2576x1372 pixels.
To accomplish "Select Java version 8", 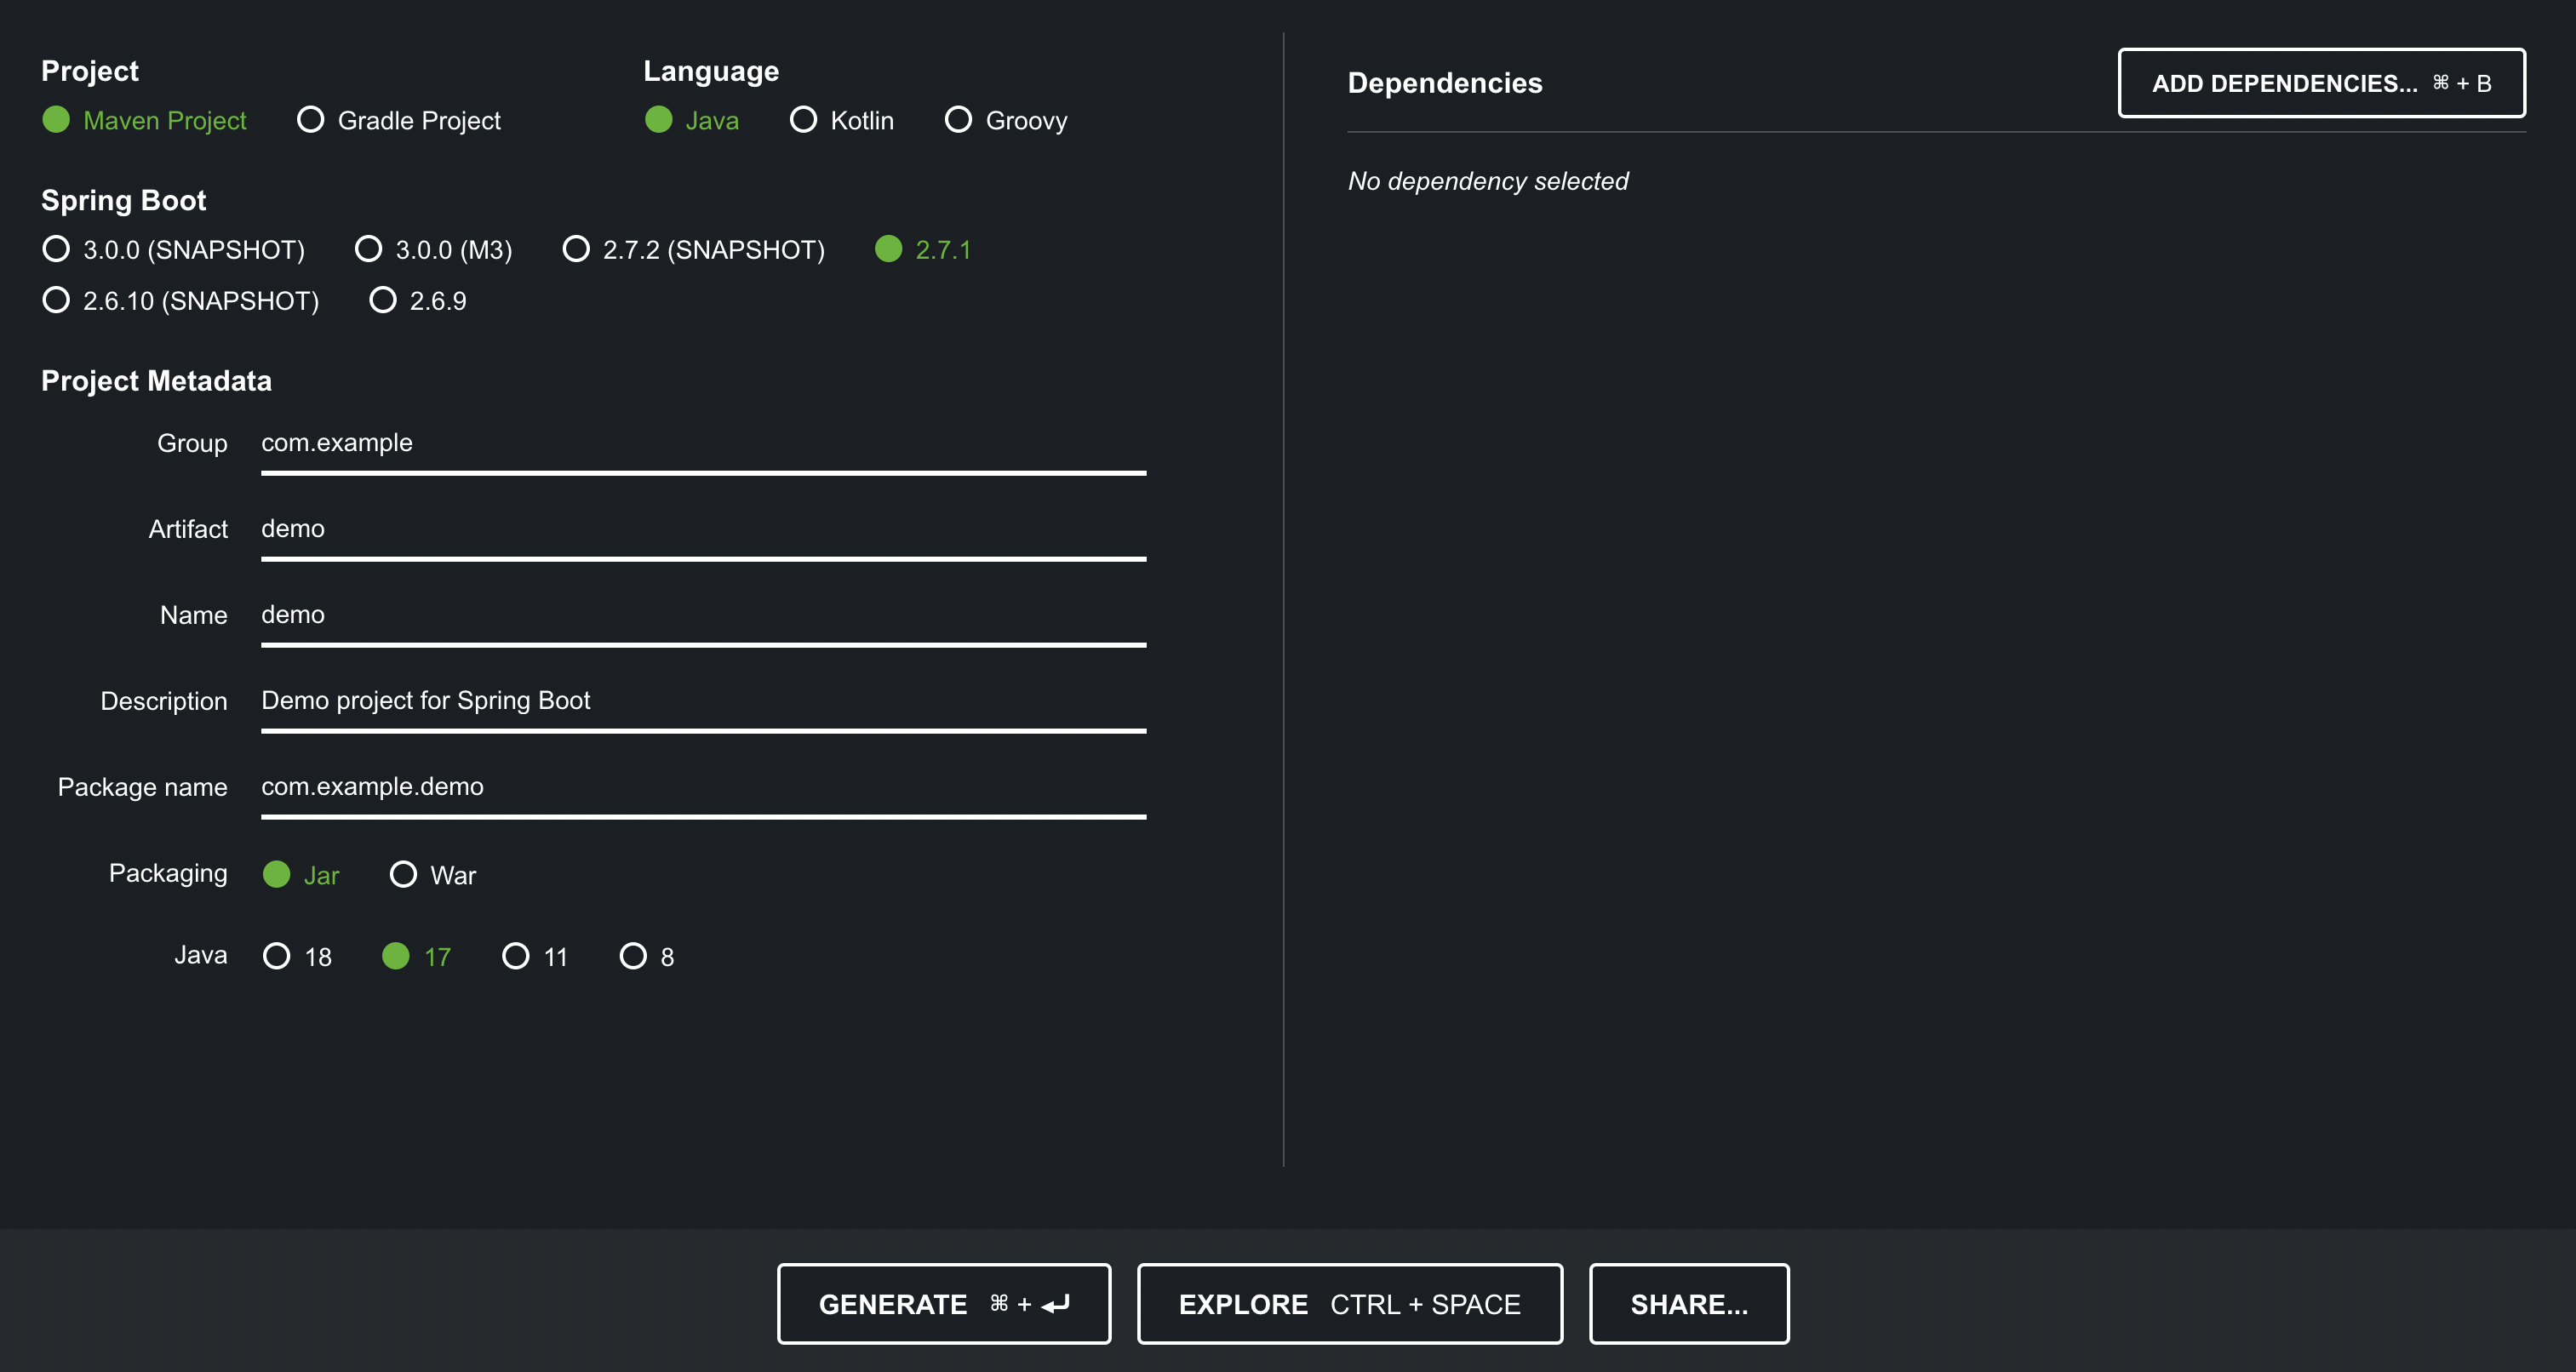I will click(x=633, y=957).
